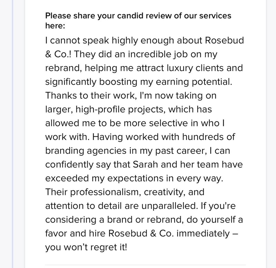Click the text "Thanks to their work"
The width and height of the screenshot is (276, 268).
pyautogui.click(x=90, y=96)
